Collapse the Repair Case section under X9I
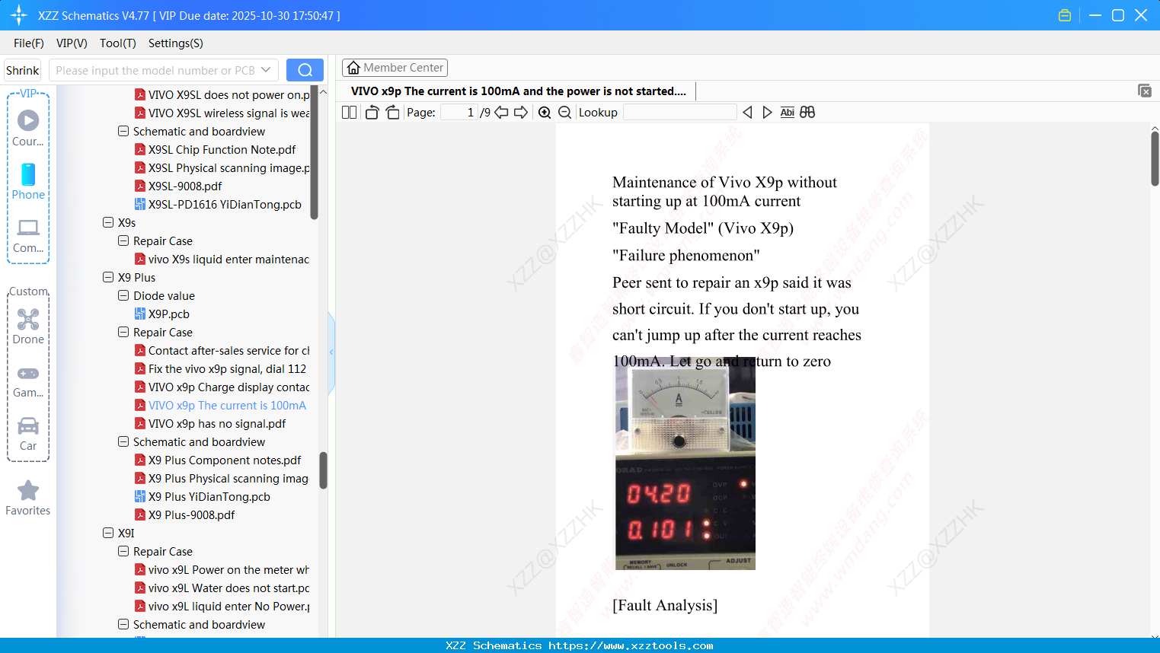 123,551
